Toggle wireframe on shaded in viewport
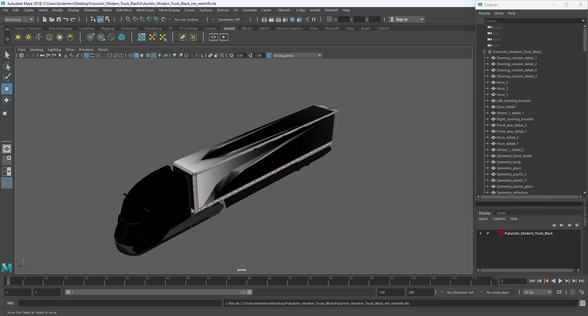The height and width of the screenshot is (316, 588). click(148, 55)
